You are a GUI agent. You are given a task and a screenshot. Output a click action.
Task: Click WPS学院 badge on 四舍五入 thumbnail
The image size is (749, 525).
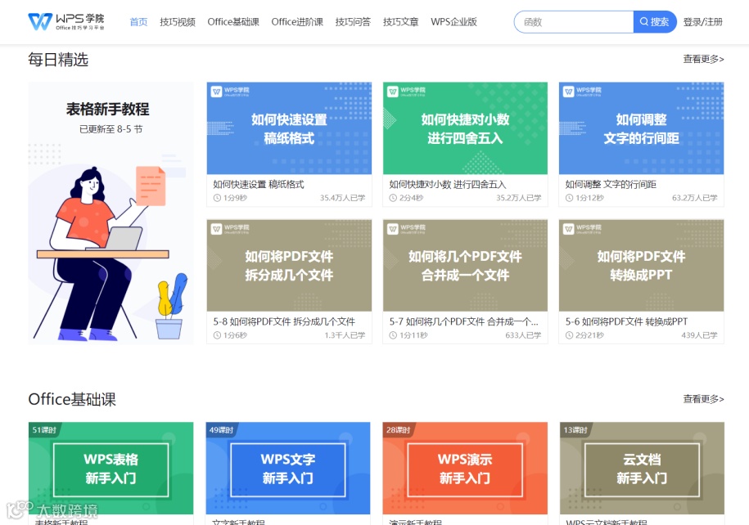(x=407, y=92)
